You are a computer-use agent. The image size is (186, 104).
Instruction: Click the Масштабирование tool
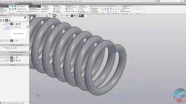(x=71, y=12)
